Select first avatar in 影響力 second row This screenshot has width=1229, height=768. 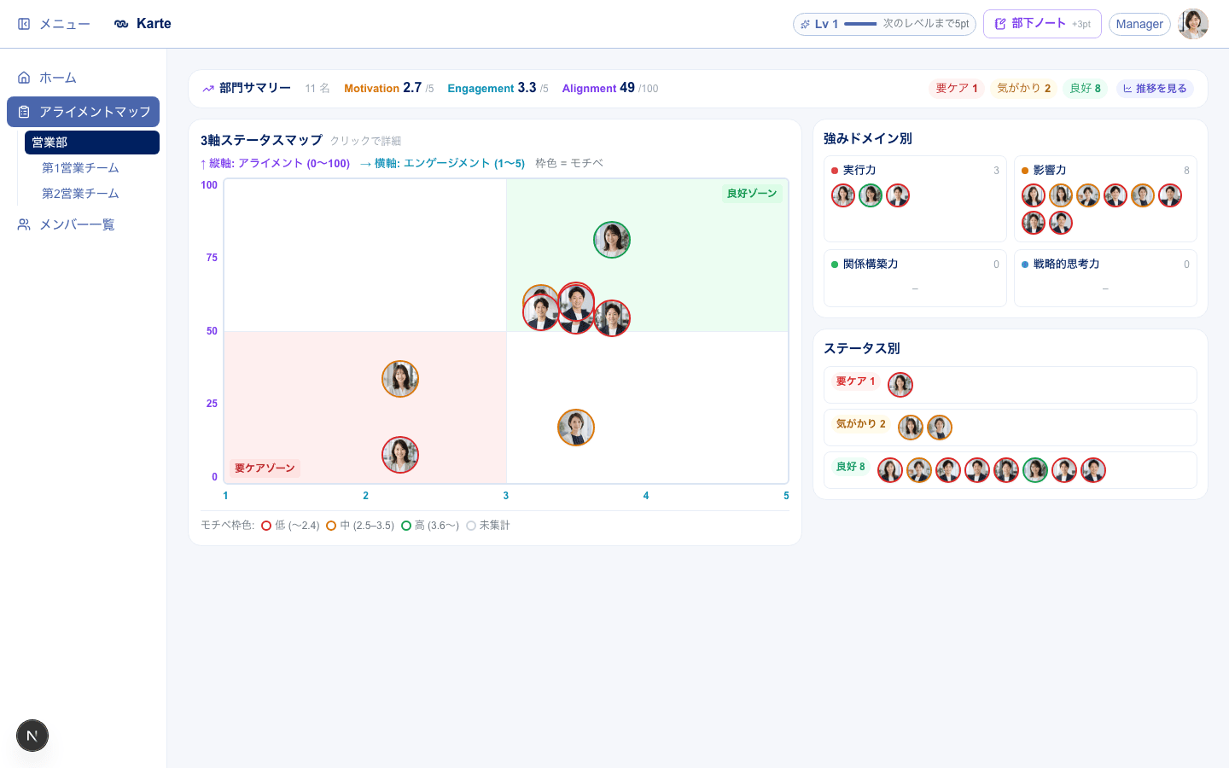click(1034, 223)
